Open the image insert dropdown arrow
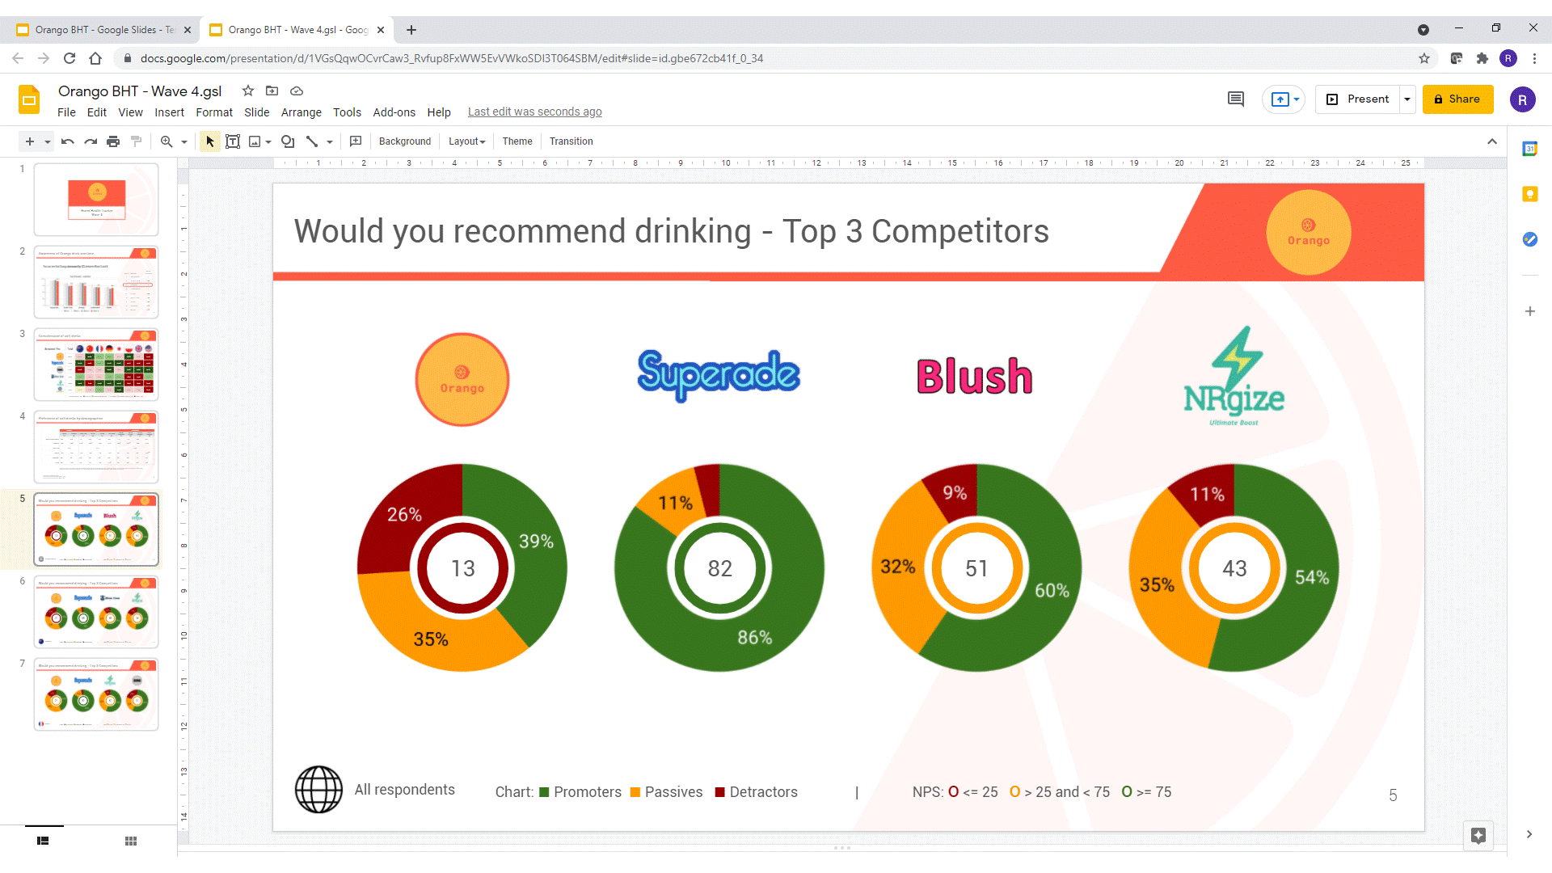Image resolution: width=1552 pixels, height=873 pixels. (x=268, y=141)
